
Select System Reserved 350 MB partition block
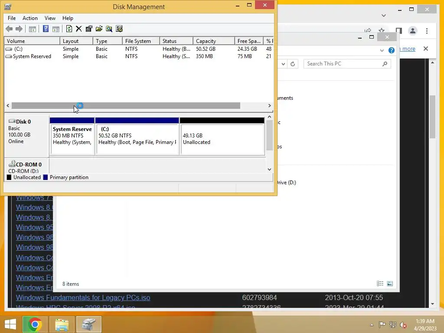72,137
